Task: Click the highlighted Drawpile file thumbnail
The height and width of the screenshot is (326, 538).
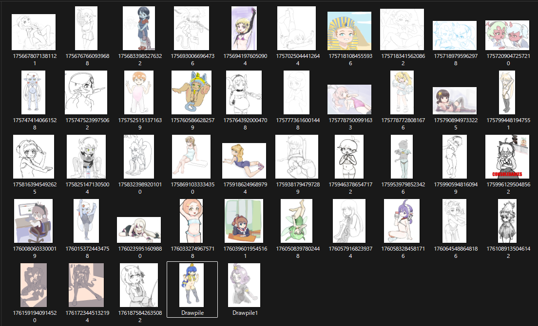Action: coord(192,285)
